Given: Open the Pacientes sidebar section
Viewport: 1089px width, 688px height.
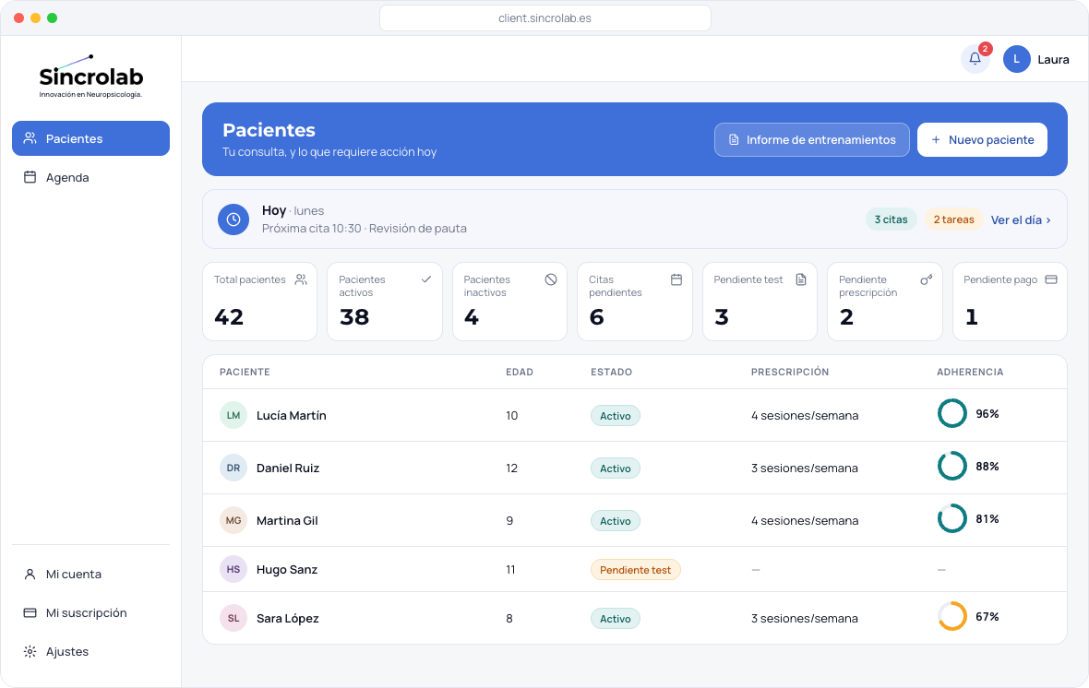Looking at the screenshot, I should [91, 138].
